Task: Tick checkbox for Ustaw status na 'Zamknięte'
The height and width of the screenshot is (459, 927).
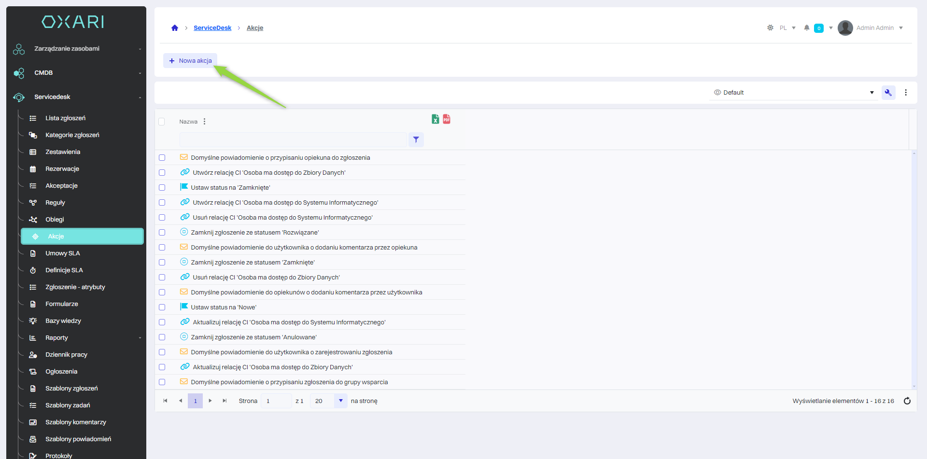Action: pyautogui.click(x=162, y=188)
